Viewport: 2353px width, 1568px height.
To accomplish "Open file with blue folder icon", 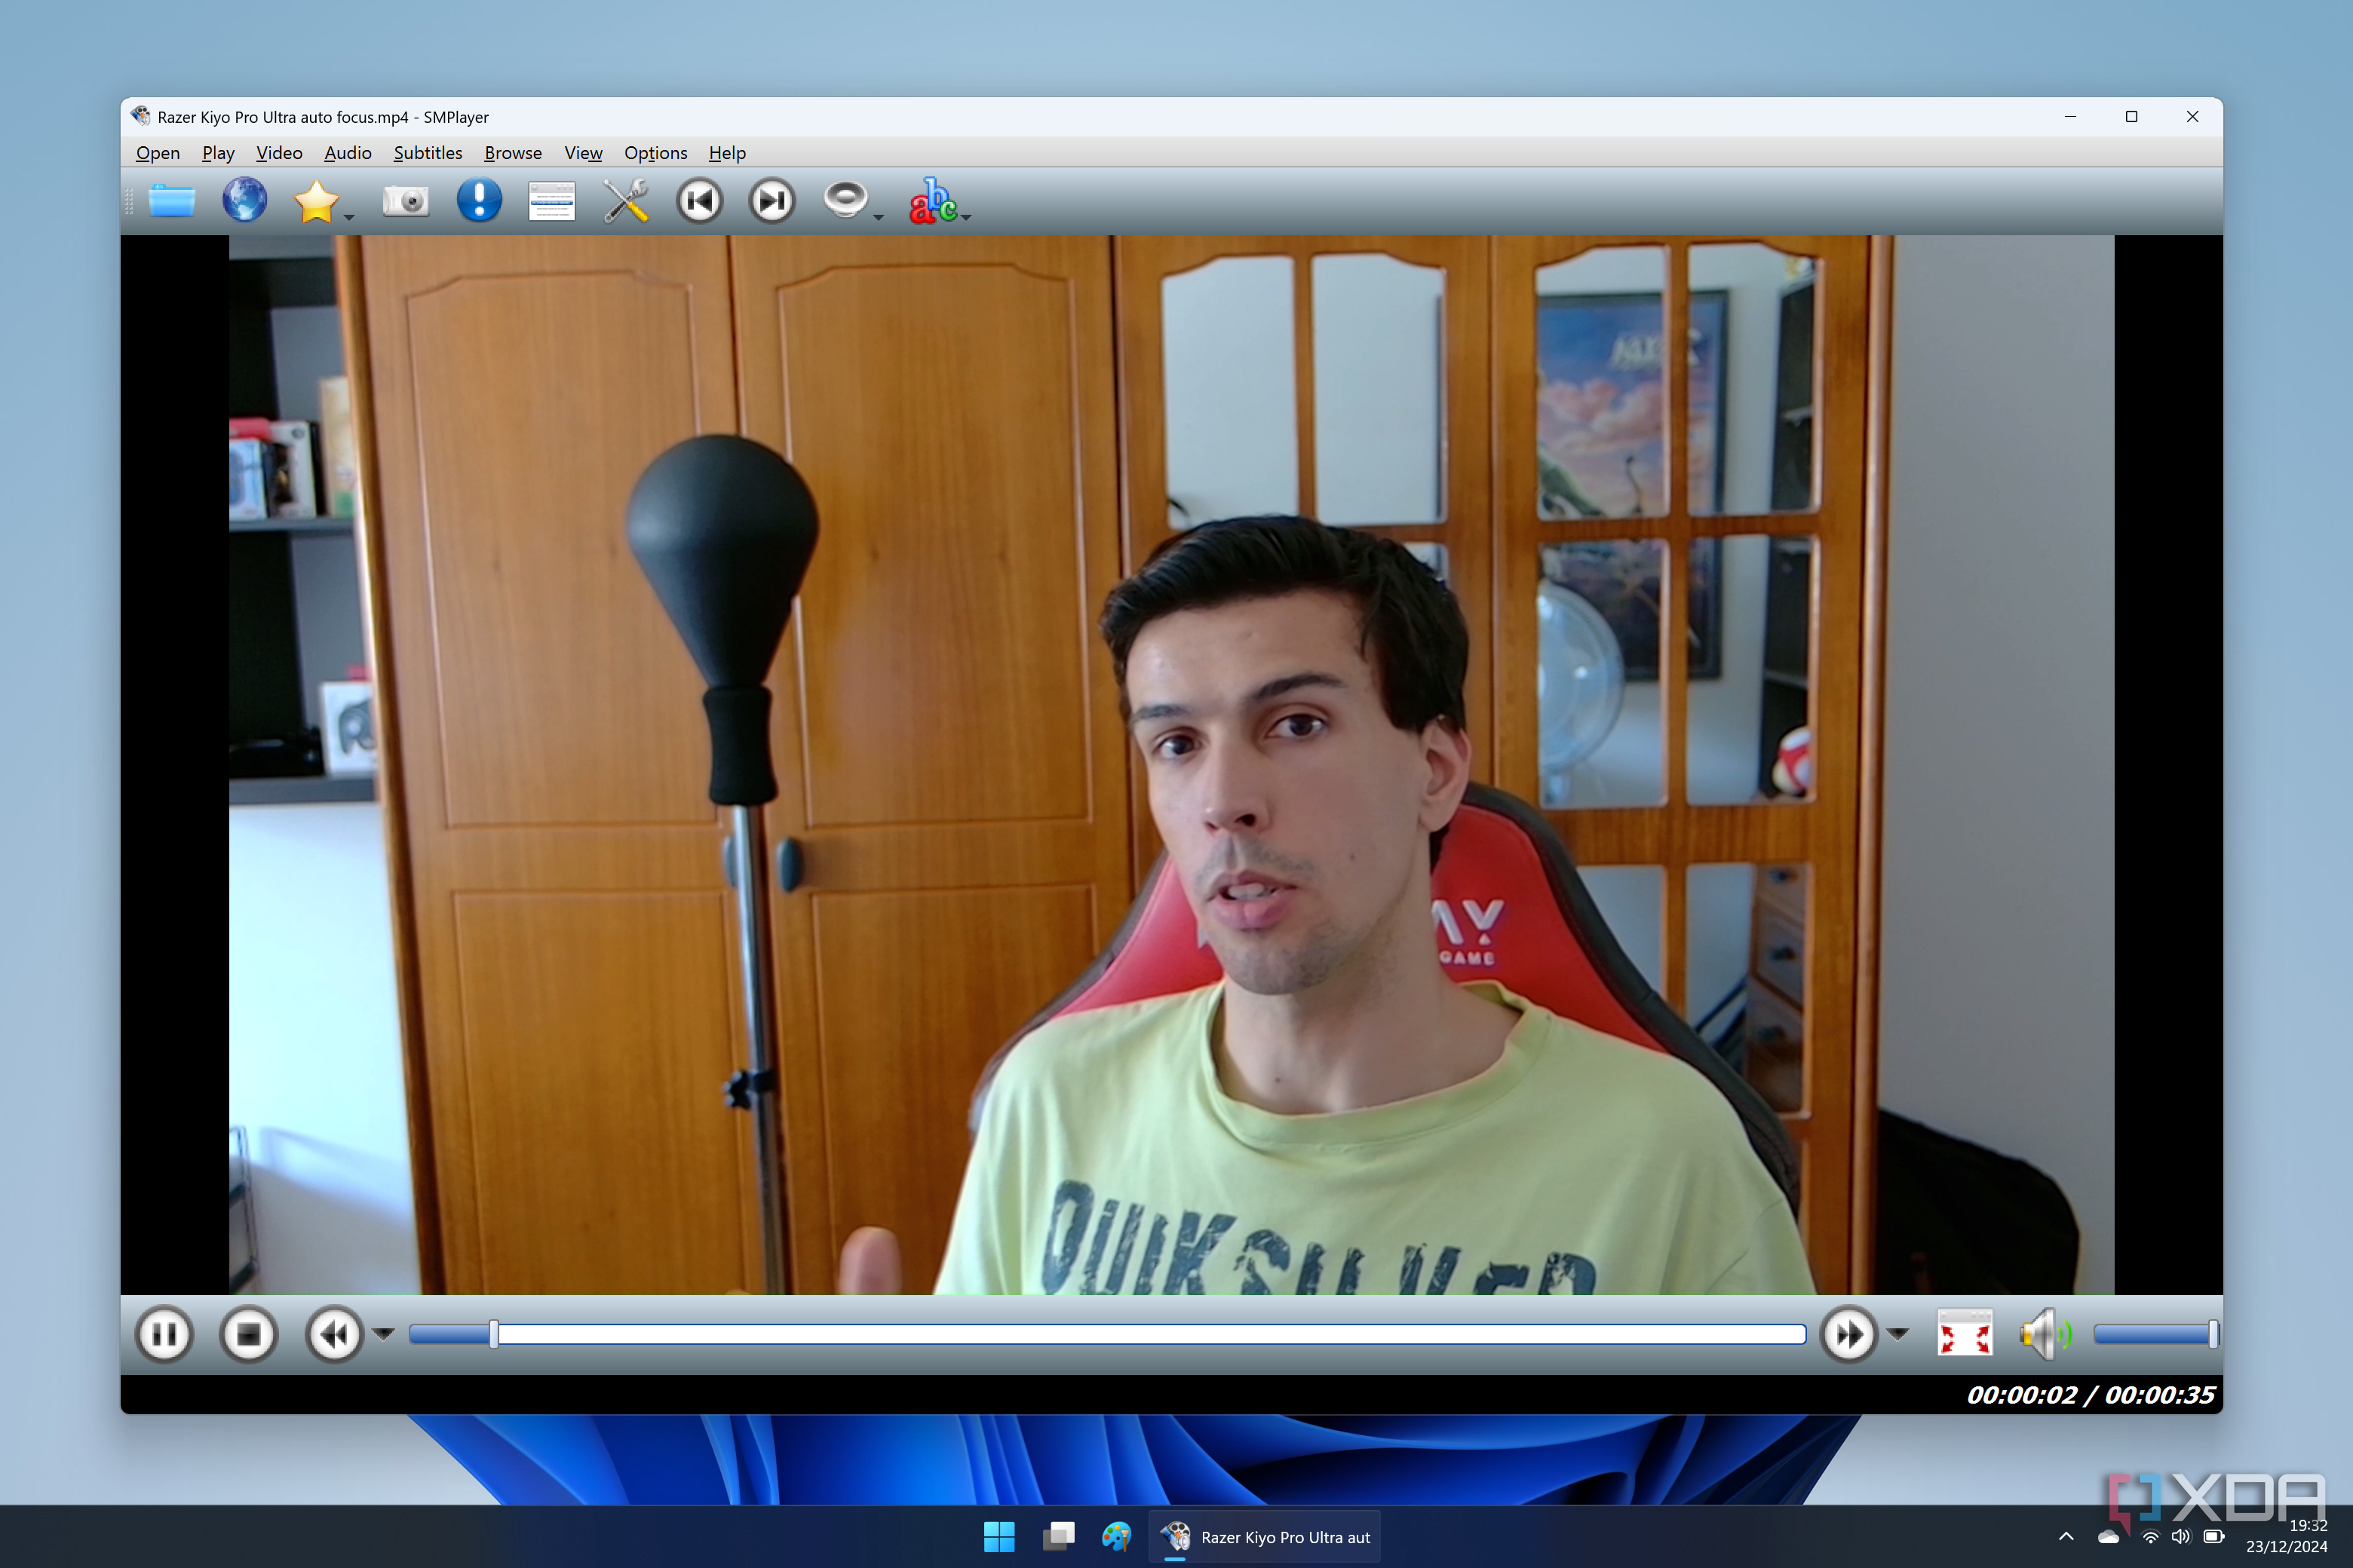I will [x=171, y=201].
